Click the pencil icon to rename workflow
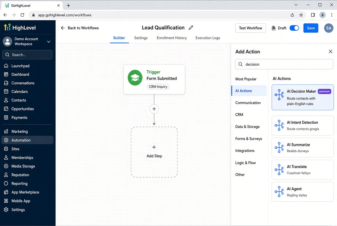The image size is (337, 226). coord(191,27)
